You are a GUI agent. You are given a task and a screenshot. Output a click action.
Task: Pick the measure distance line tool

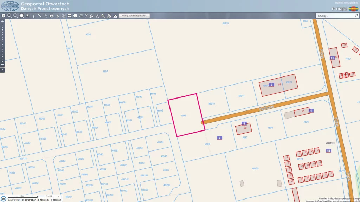point(39,16)
